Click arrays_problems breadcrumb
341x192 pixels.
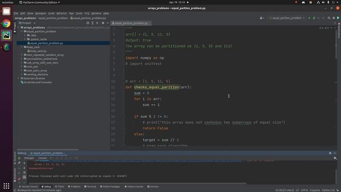(25, 18)
